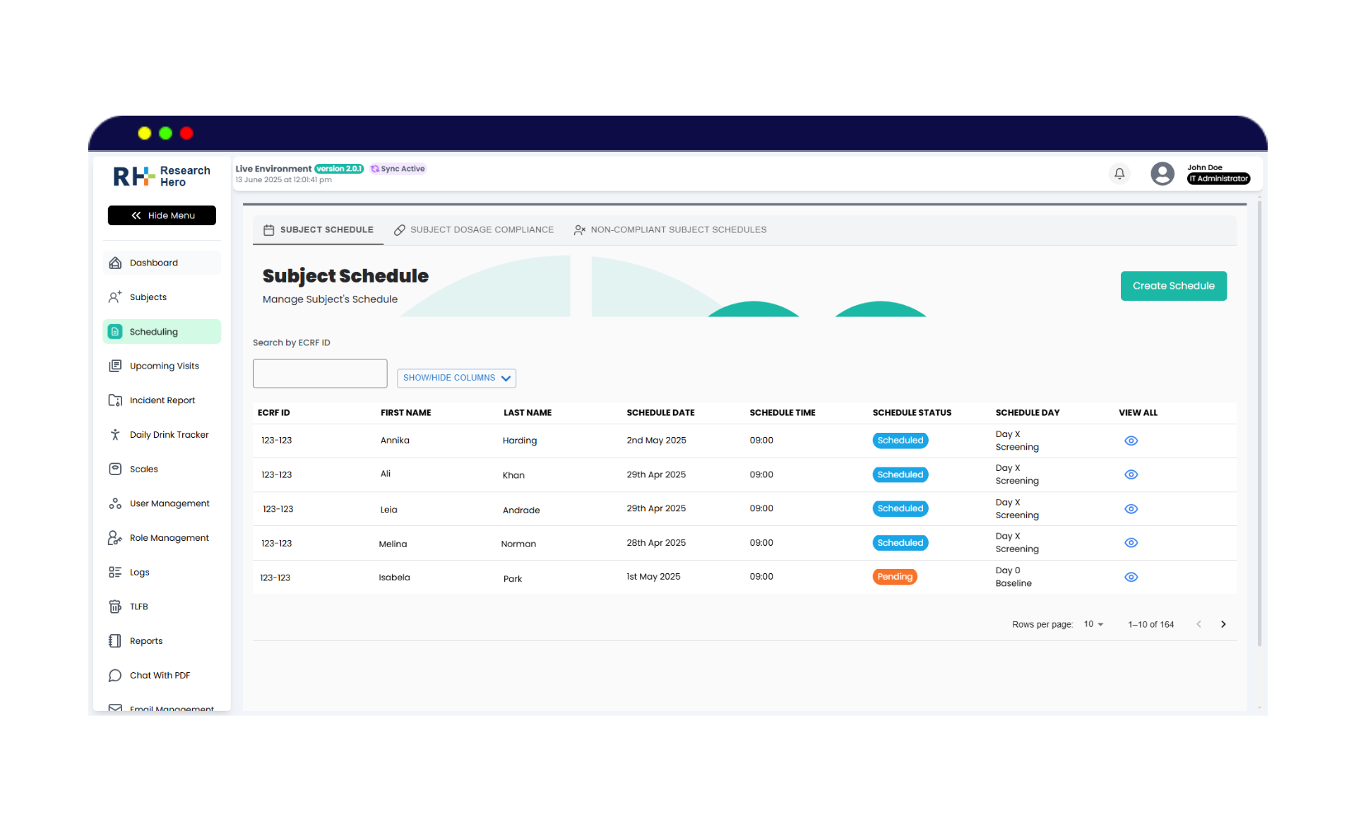
Task: Click the 'Day 0 Baseline' schedule day cell
Action: pyautogui.click(x=1013, y=577)
